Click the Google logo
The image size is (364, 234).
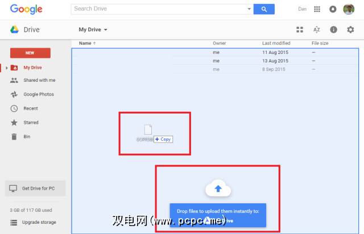click(26, 9)
